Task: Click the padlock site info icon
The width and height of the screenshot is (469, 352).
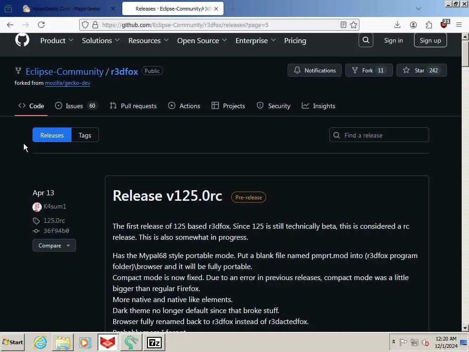Action: click(95, 25)
